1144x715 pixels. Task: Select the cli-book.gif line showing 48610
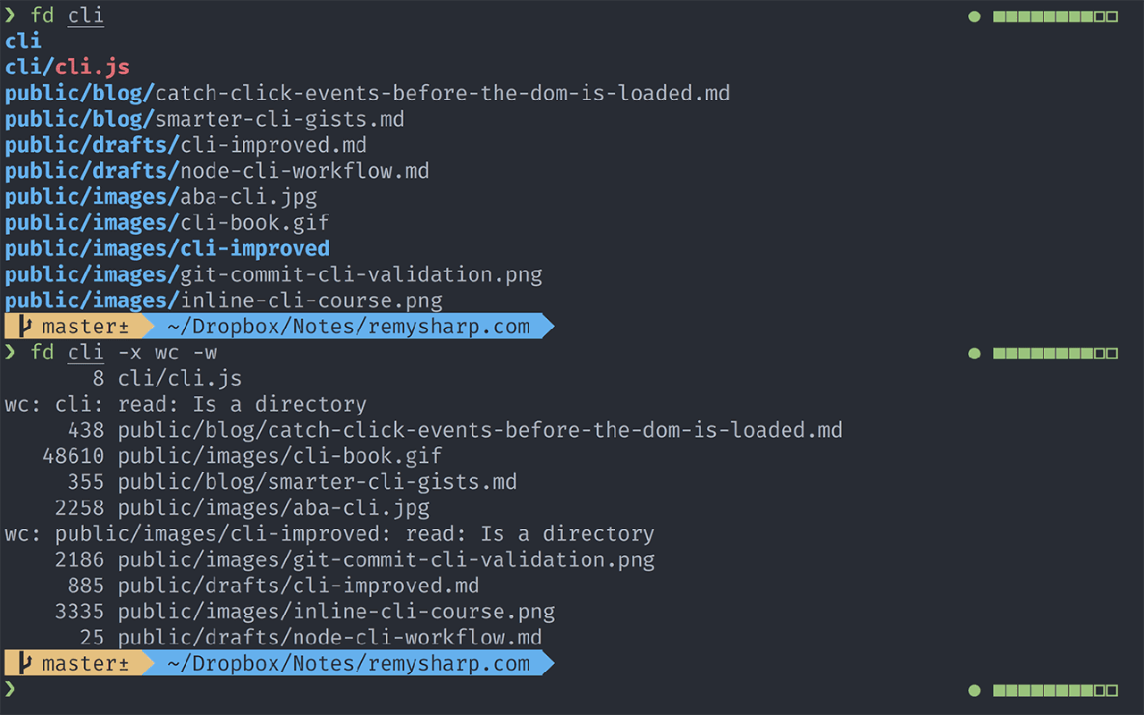point(241,456)
